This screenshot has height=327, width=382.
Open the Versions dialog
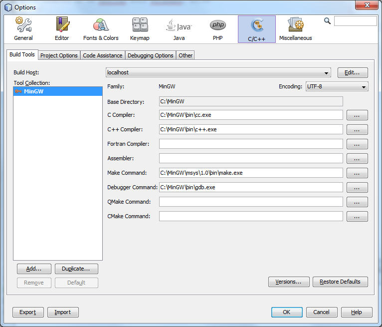click(289, 282)
